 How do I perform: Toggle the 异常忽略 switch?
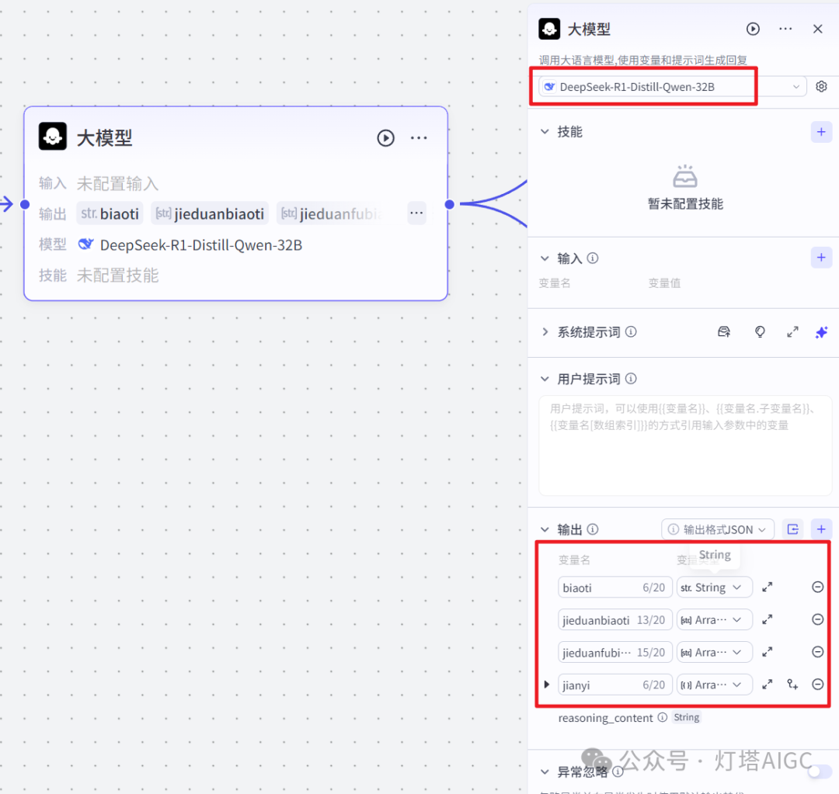[820, 771]
